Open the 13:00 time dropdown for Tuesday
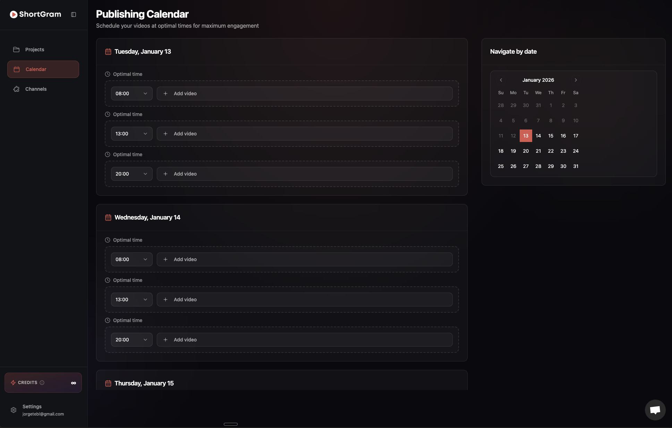 pos(131,134)
